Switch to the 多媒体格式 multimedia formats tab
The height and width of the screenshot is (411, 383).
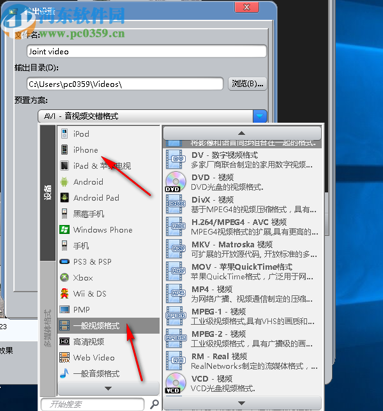(48, 328)
